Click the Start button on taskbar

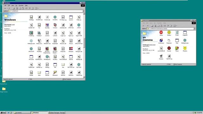(x=3, y=113)
